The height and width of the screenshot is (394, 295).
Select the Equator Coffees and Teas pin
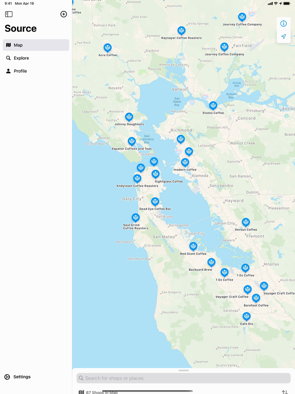point(132,141)
